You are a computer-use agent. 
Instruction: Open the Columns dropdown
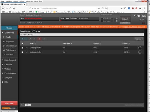(x=139, y=39)
